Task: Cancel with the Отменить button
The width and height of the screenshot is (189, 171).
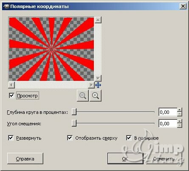Action: [x=164, y=159]
